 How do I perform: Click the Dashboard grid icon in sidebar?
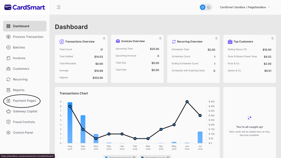[8, 26]
